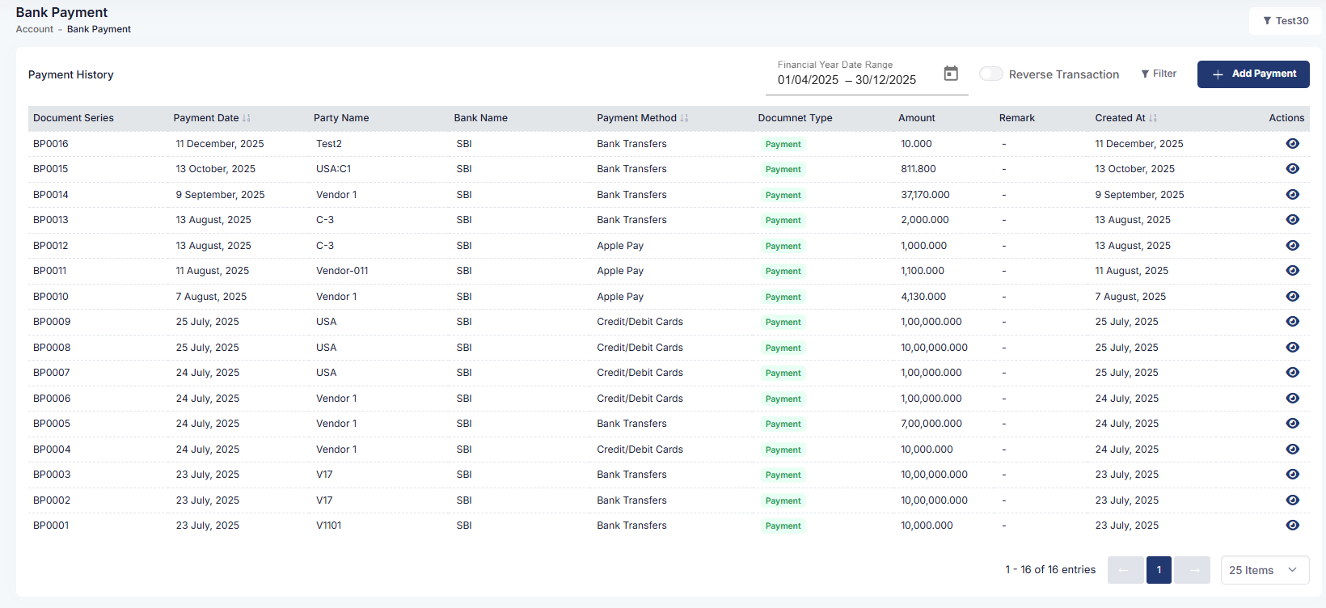This screenshot has height=608, width=1326.
Task: Sort by Payment Date column
Action: [247, 118]
